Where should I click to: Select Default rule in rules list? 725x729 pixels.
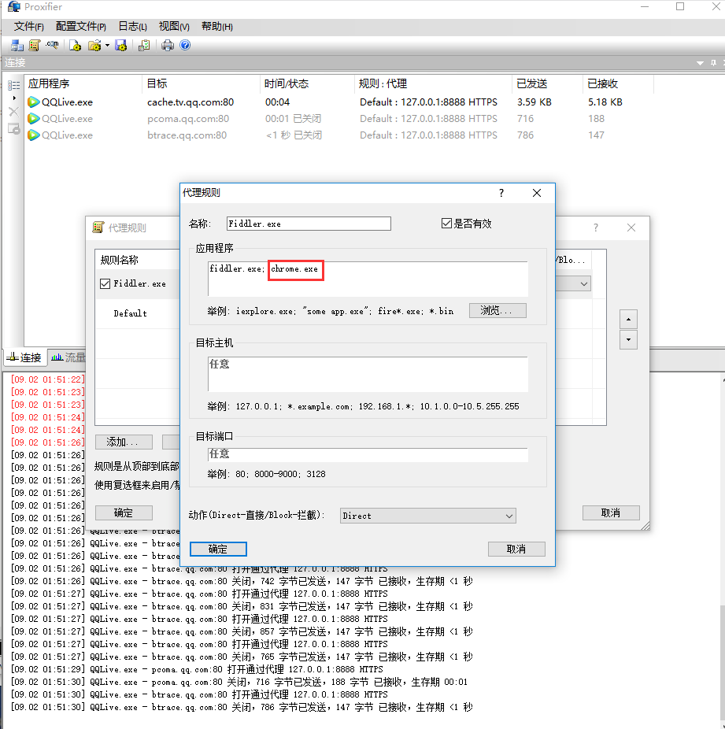pyautogui.click(x=131, y=313)
